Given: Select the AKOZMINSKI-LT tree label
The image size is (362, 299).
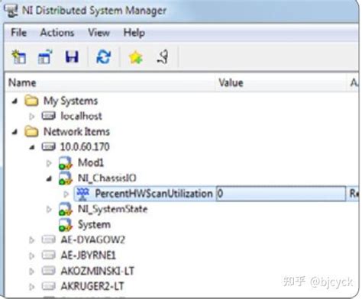Looking at the screenshot, I should pos(98,271).
